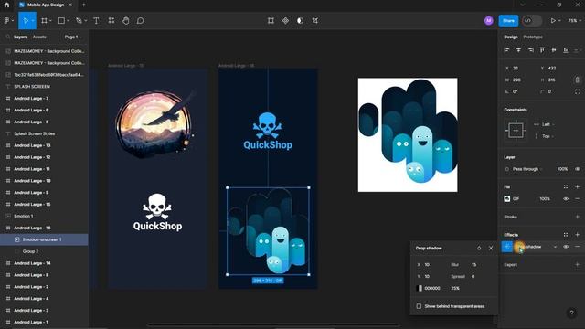Open the Resources tool
This screenshot has width=585, height=329.
[x=112, y=21]
